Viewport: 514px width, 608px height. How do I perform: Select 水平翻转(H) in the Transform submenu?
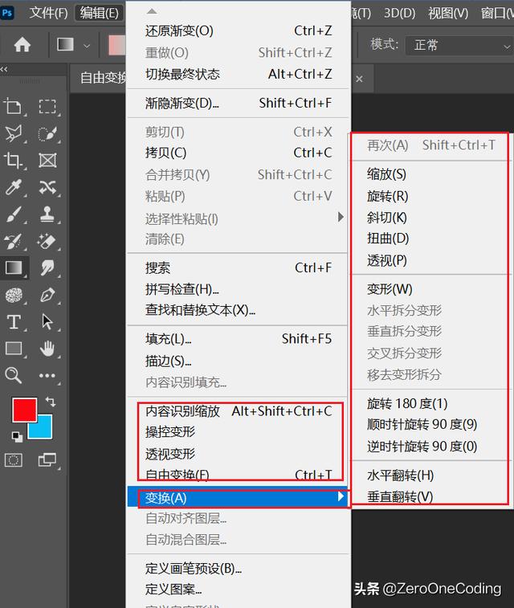[x=400, y=475]
